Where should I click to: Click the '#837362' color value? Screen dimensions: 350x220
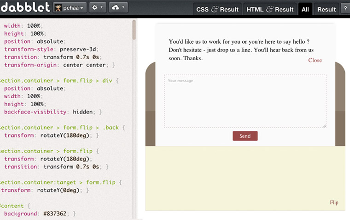pyautogui.click(x=55, y=214)
